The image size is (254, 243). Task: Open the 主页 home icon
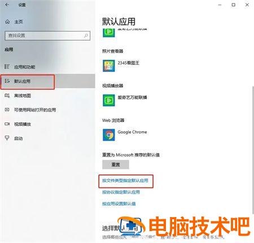click(7, 21)
